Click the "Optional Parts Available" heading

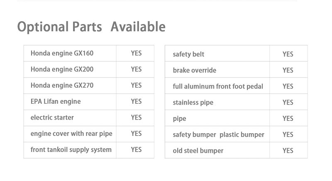(91, 27)
